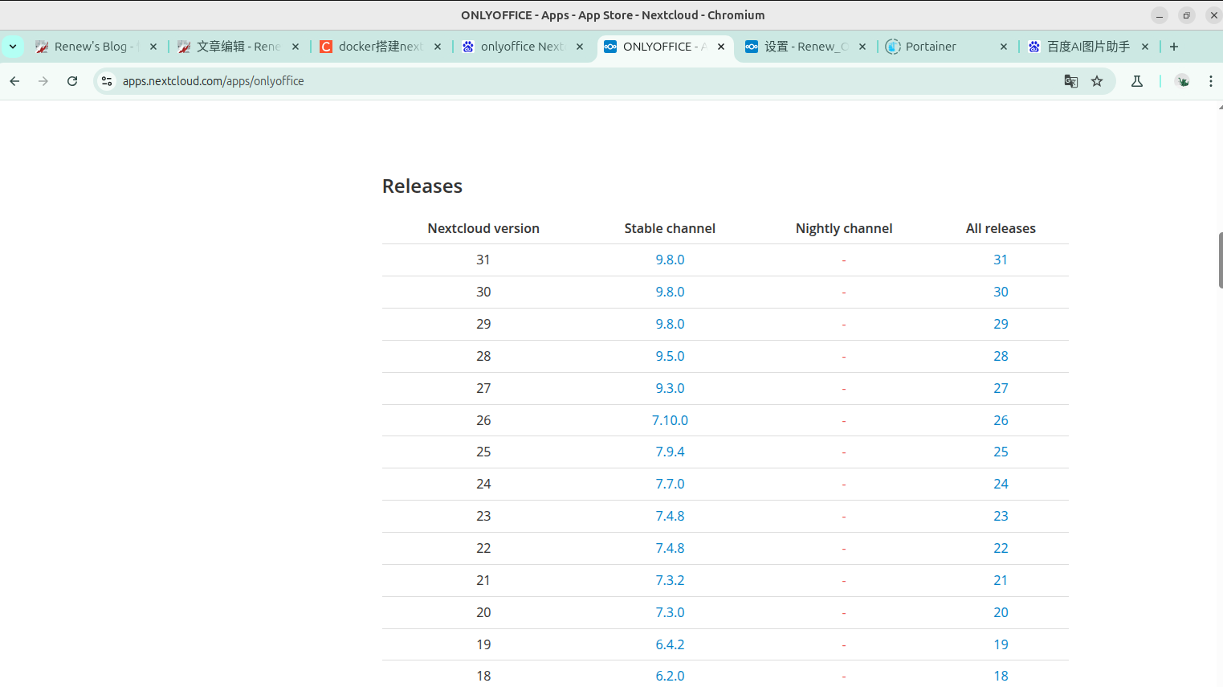
Task: Open All releases link 21
Action: point(1001,580)
